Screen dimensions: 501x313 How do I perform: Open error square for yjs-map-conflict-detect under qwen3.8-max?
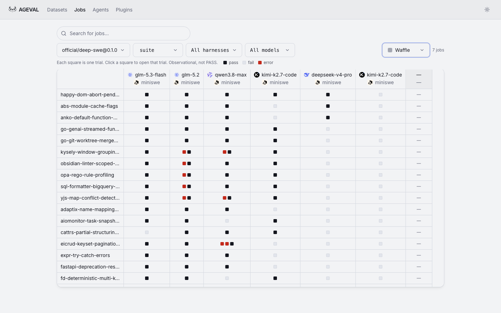click(x=225, y=198)
